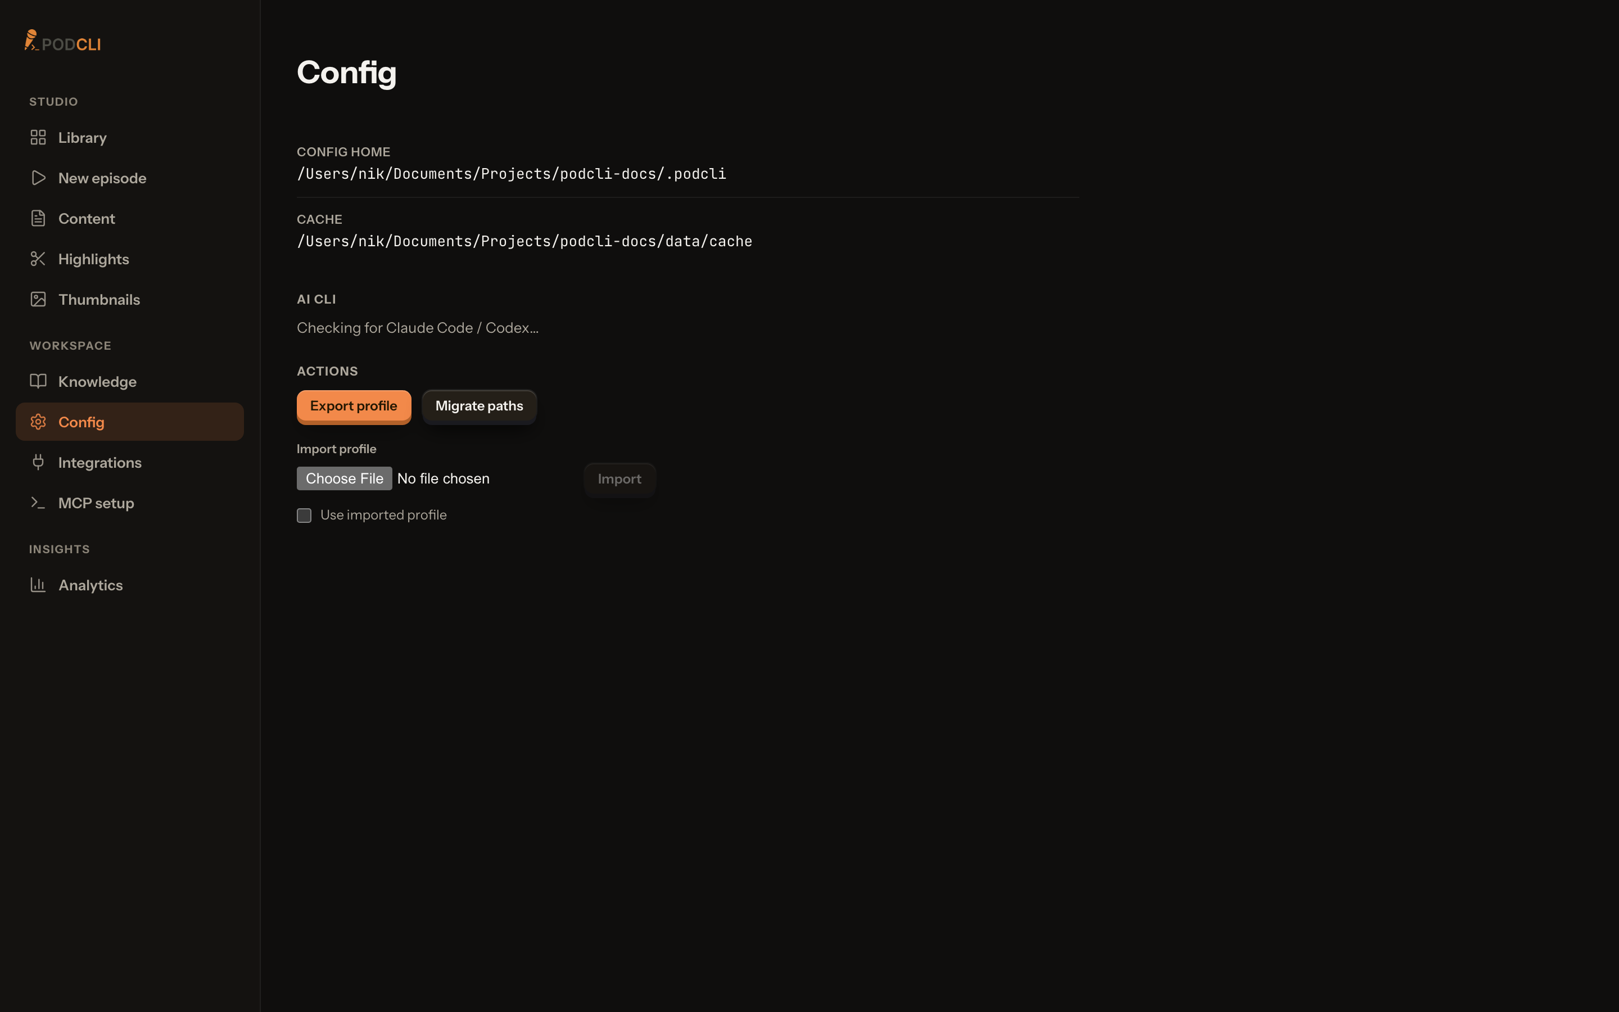
Task: Switch to the Knowledge workspace page
Action: (130, 382)
